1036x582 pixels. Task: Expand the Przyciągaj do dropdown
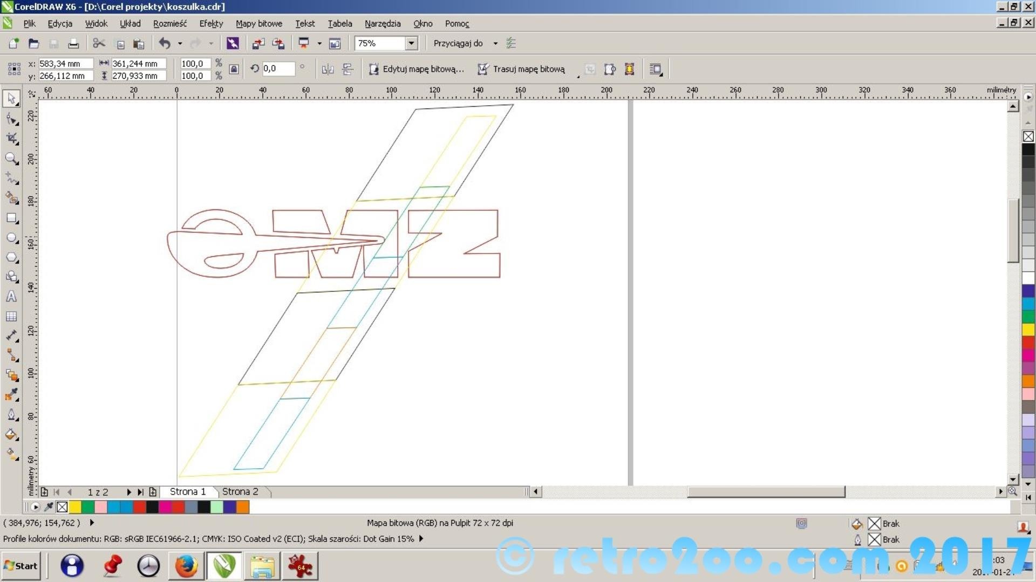495,43
